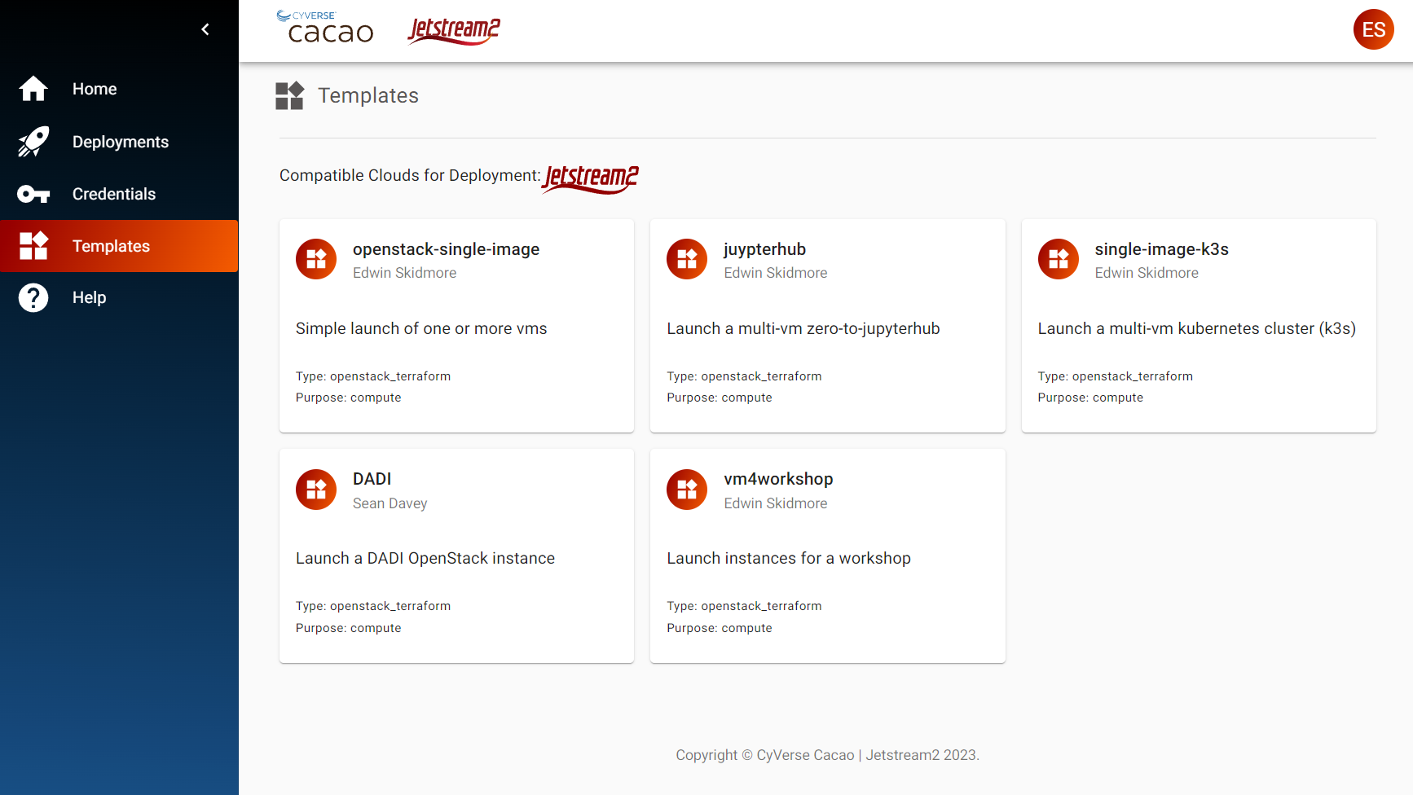Screen dimensions: 1413x795
Task: Click the vm4workshop template icon
Action: (x=687, y=490)
